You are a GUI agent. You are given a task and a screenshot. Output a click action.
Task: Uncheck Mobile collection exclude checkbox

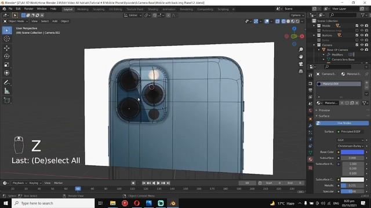coord(357,25)
